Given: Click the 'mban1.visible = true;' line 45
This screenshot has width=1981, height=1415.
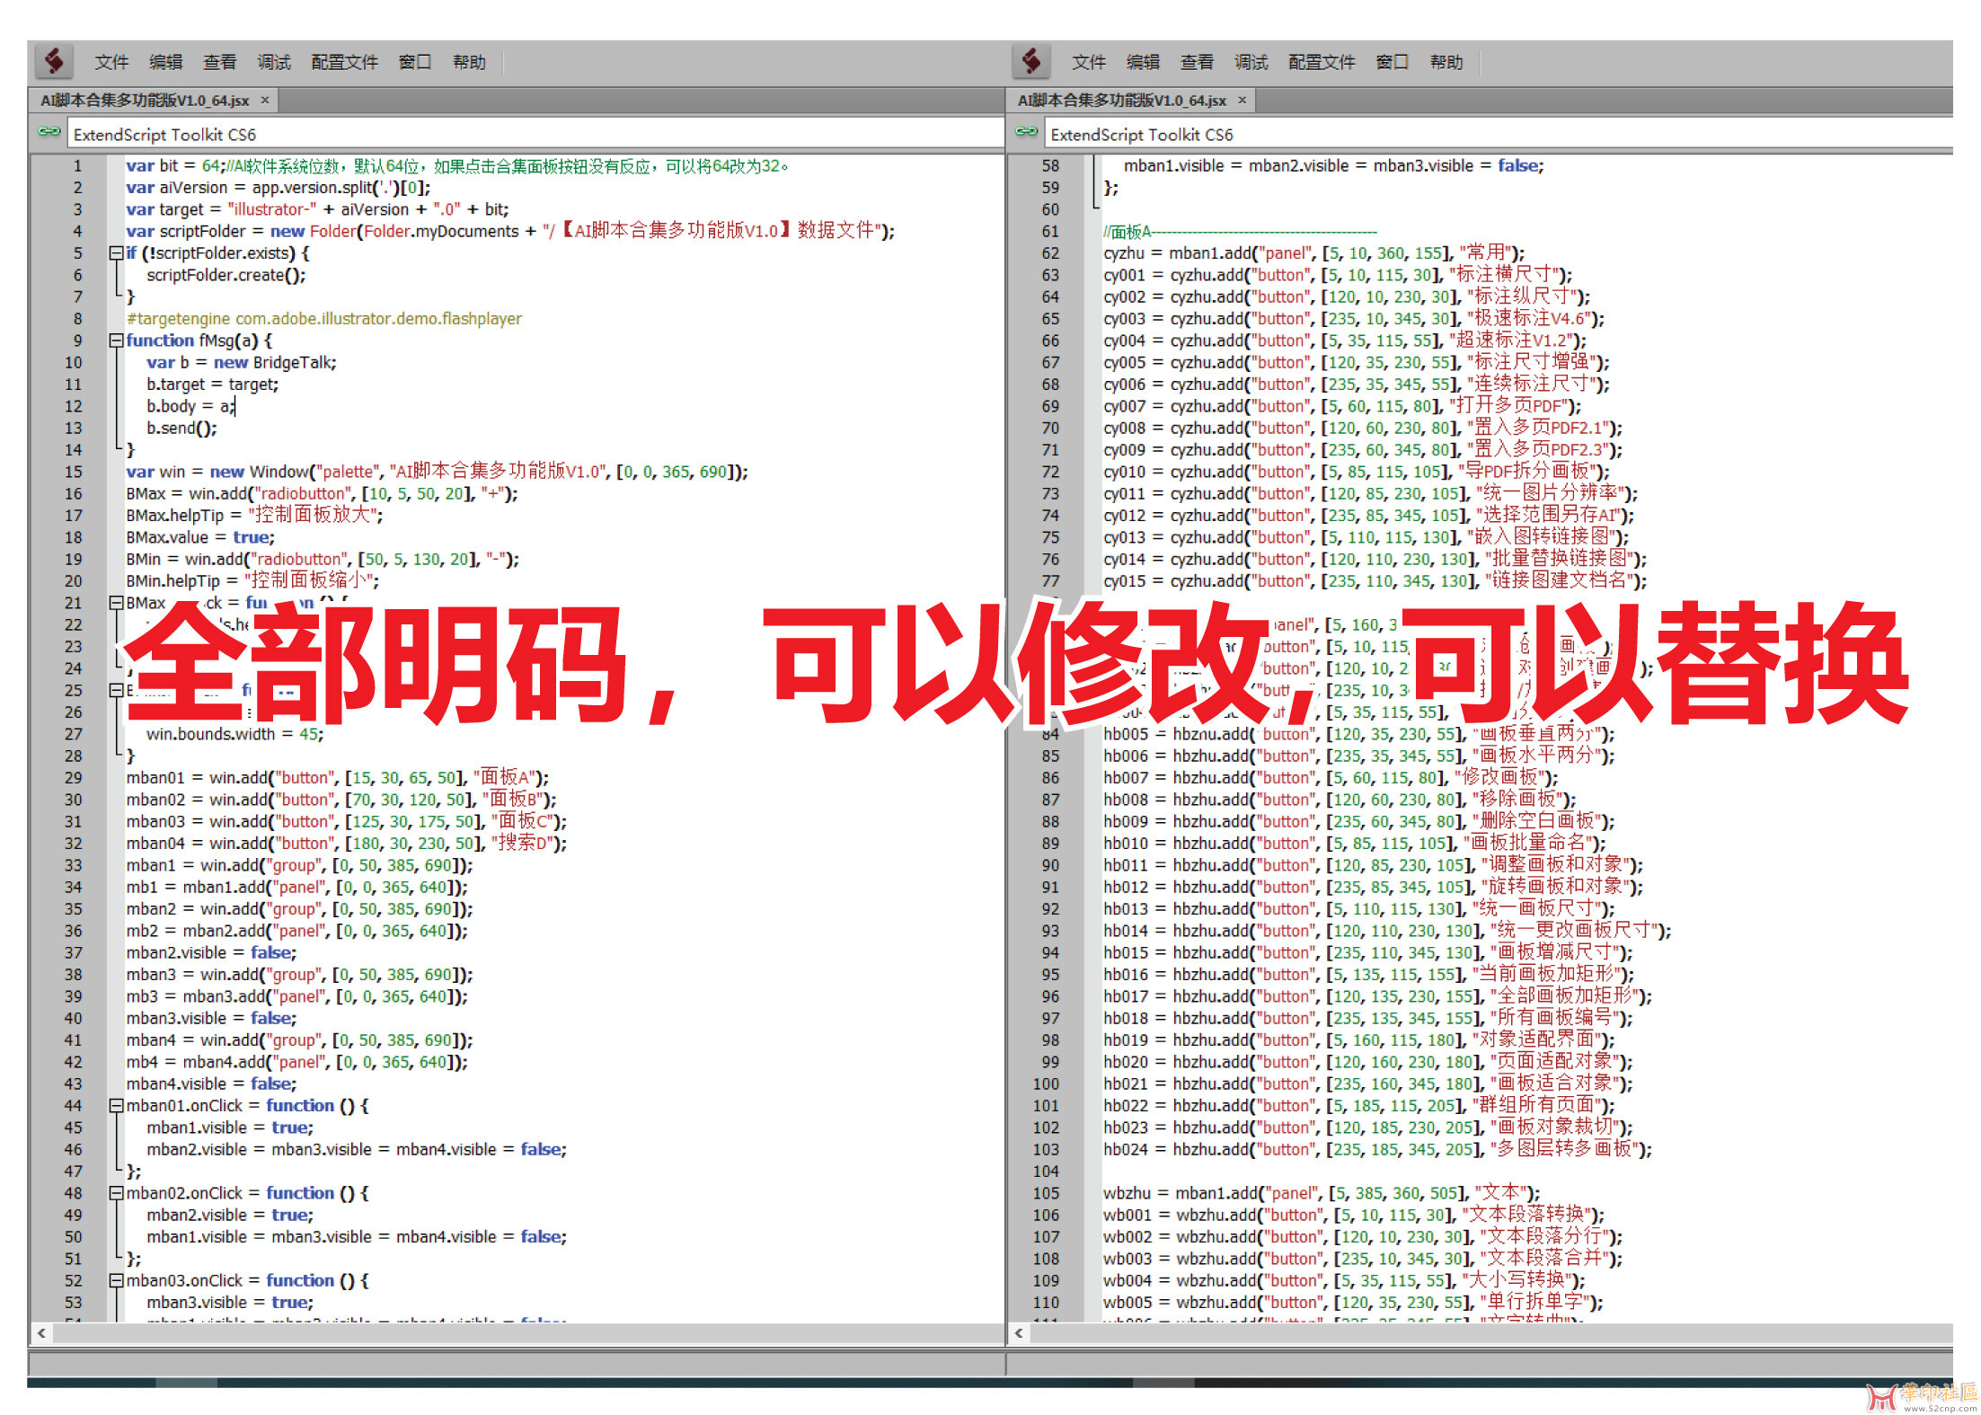Looking at the screenshot, I should click(230, 1128).
